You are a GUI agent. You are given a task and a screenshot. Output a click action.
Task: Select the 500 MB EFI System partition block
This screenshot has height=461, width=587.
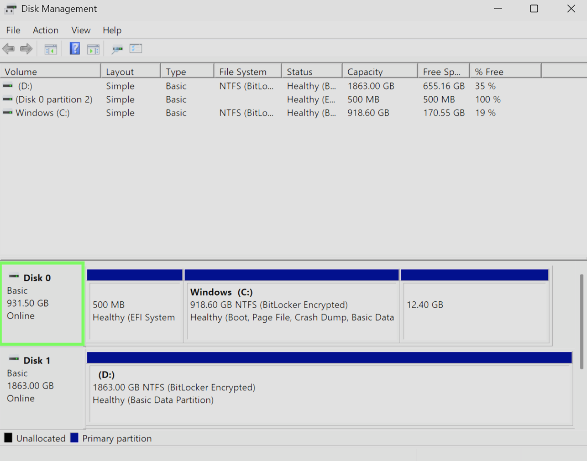[x=135, y=311]
